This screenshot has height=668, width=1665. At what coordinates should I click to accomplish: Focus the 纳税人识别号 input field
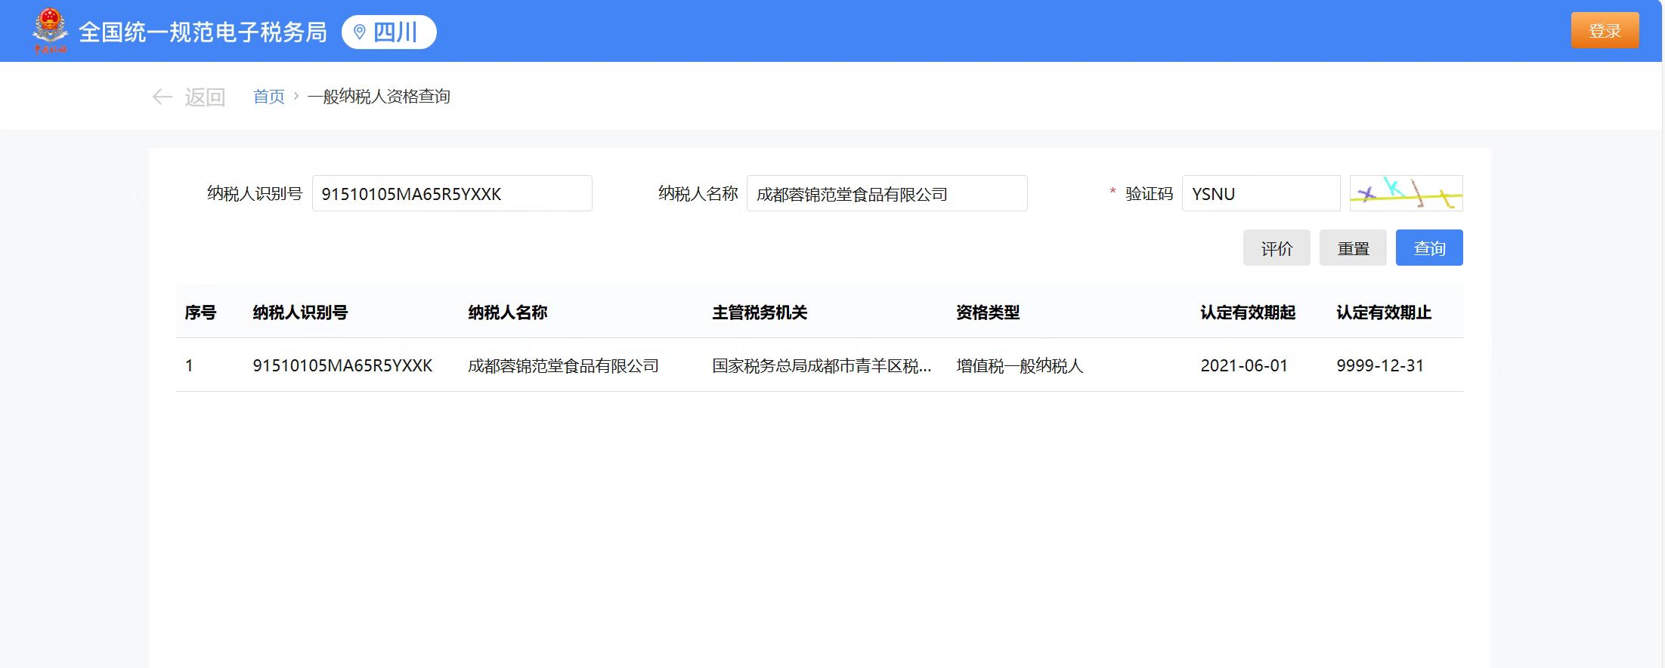pos(451,194)
